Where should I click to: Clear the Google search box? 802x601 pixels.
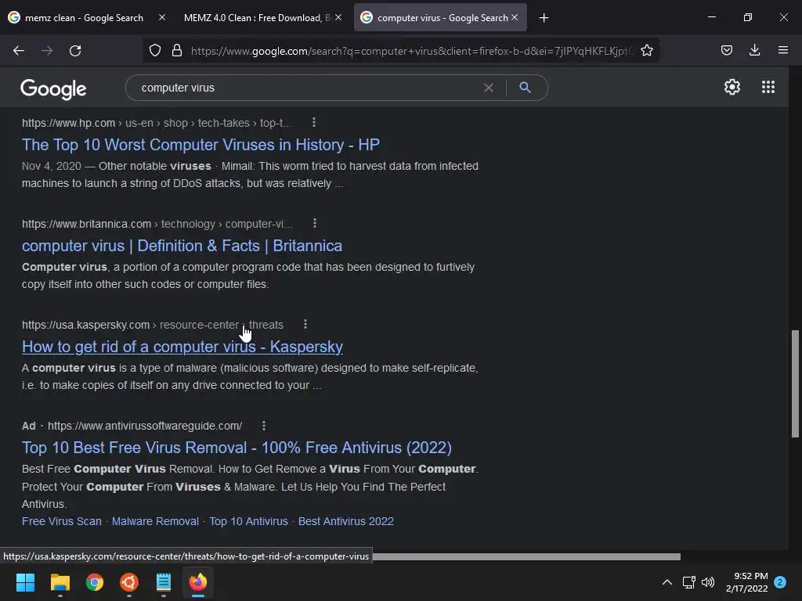coord(489,88)
